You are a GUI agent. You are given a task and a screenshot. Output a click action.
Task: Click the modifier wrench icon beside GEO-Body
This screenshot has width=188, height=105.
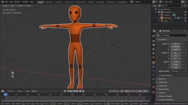(x=176, y=18)
